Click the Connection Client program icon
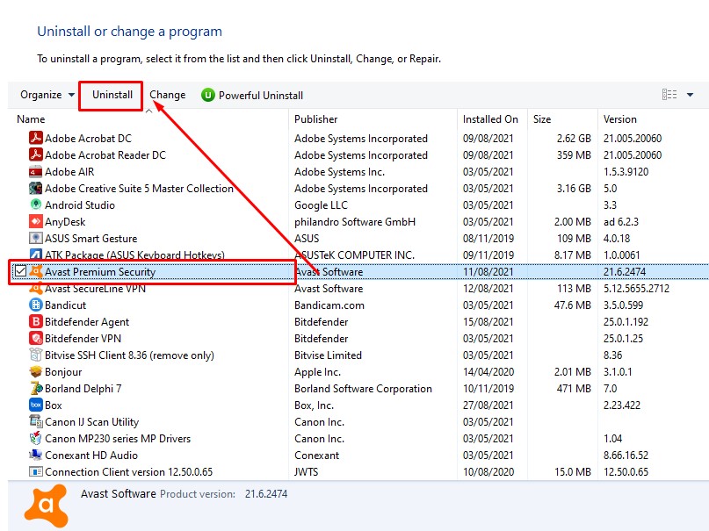Screen dimensions: 709x531 (x=36, y=471)
